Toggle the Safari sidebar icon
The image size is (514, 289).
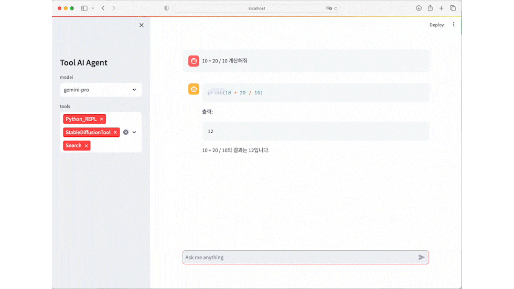pos(84,8)
